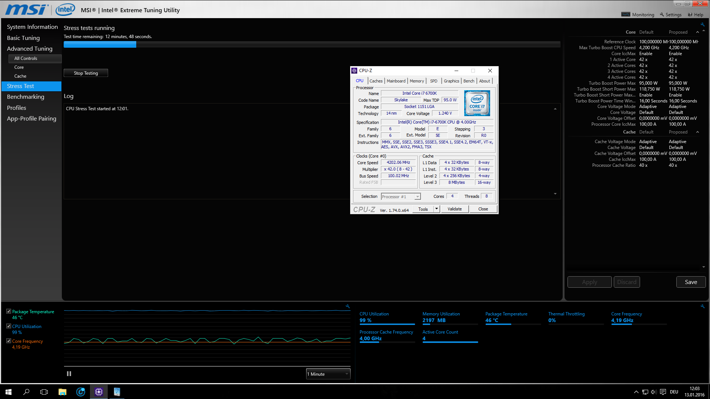710x399 pixels.
Task: Click the Close button in CPU-Z
Action: [483, 209]
